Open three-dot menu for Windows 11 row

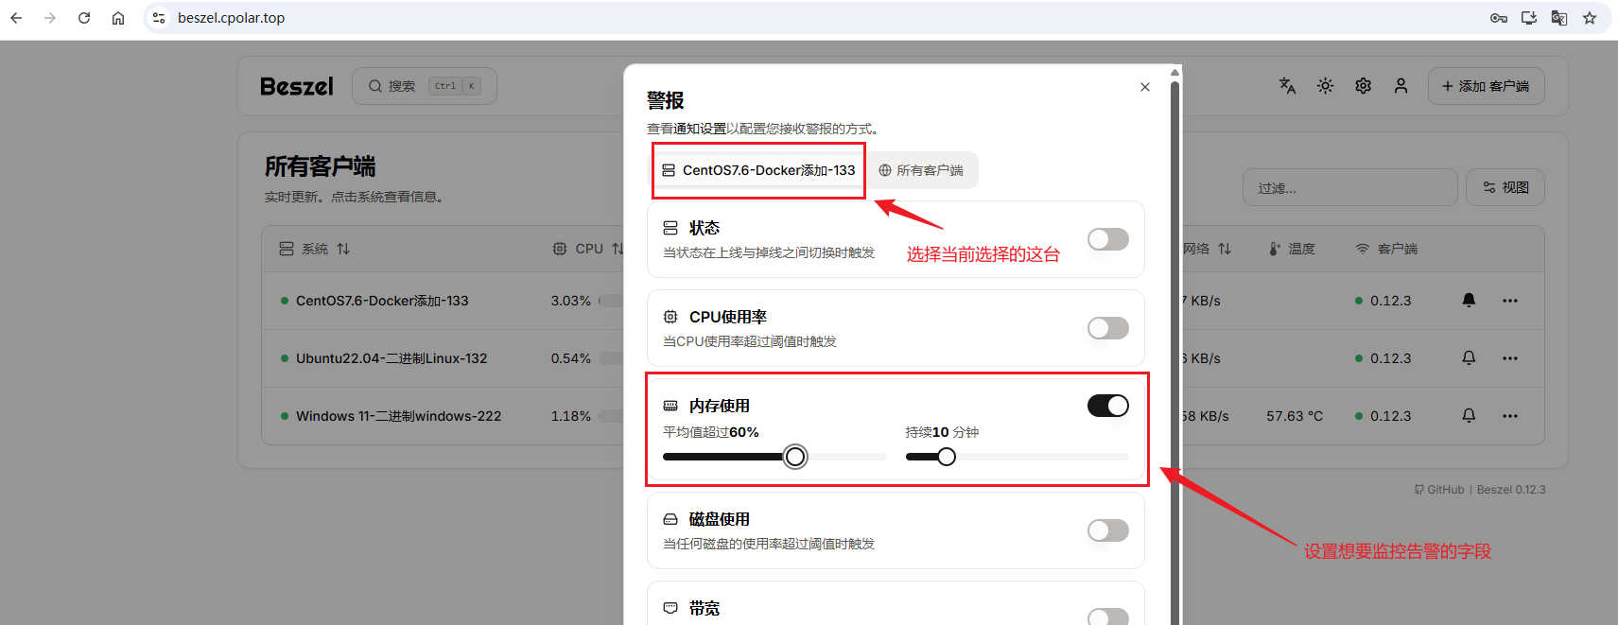pyautogui.click(x=1510, y=416)
